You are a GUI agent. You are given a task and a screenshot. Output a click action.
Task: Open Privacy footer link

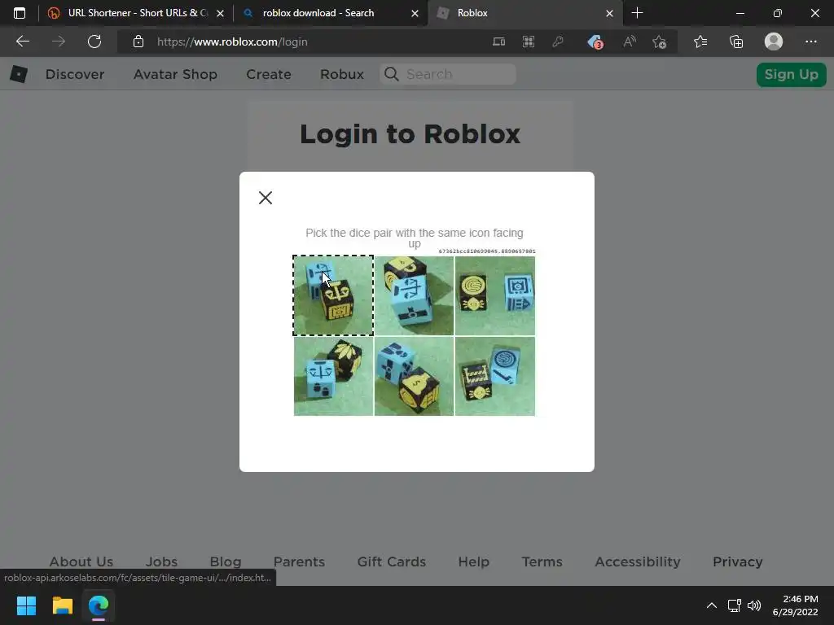point(737,562)
